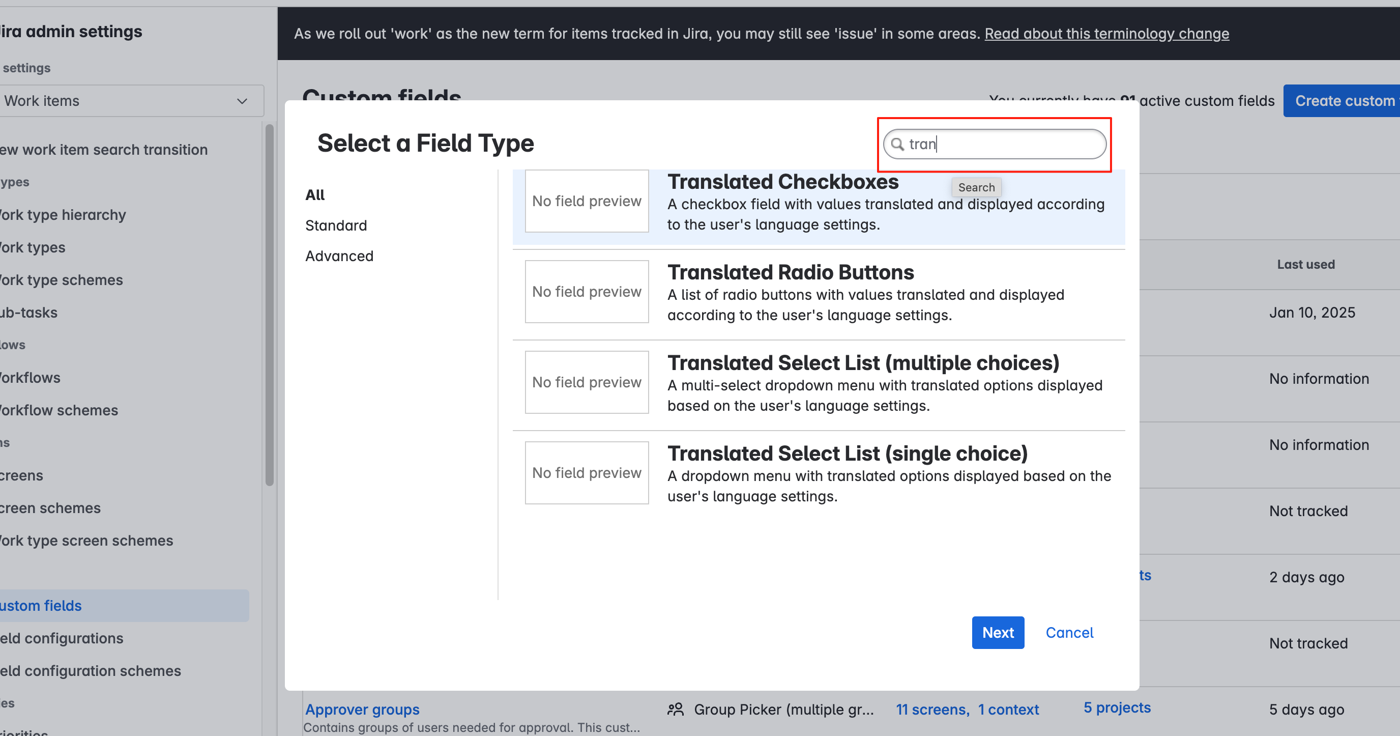Viewport: 1400px width, 736px height.
Task: Open Read about this terminology change link
Action: point(1106,34)
